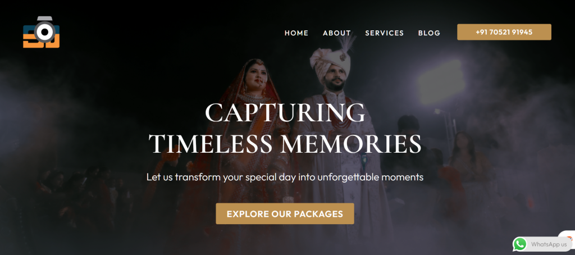
Task: Click the "WhatsApp us" label
Action: click(549, 244)
